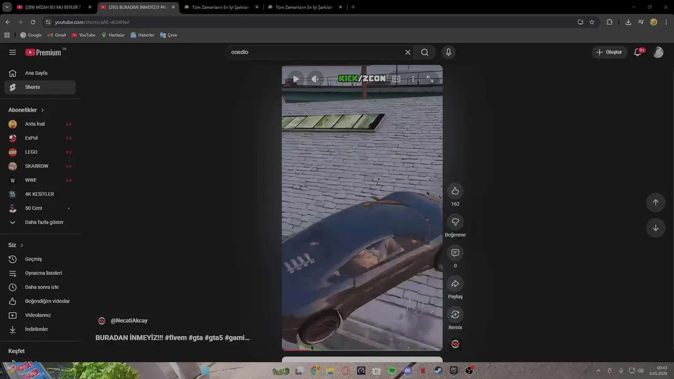Open the WWE subscription channel
The width and height of the screenshot is (674, 379).
pos(40,180)
